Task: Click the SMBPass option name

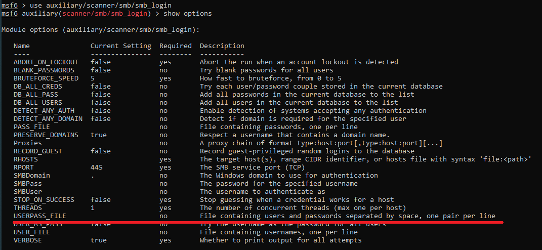Action: click(x=28, y=183)
